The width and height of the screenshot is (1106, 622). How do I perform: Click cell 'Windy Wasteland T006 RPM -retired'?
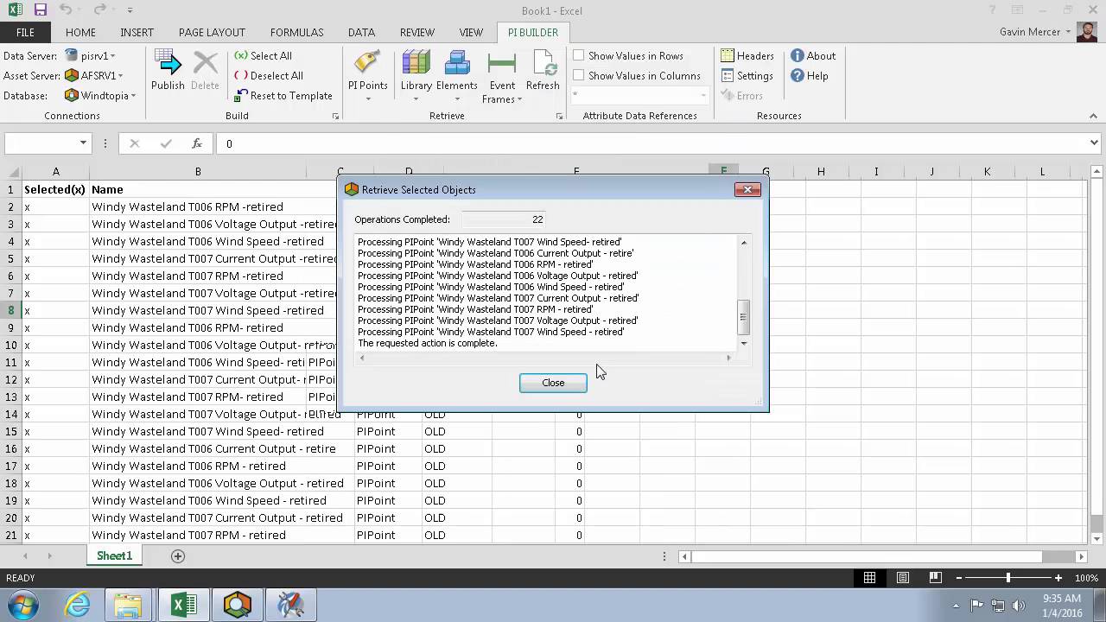[x=198, y=206]
